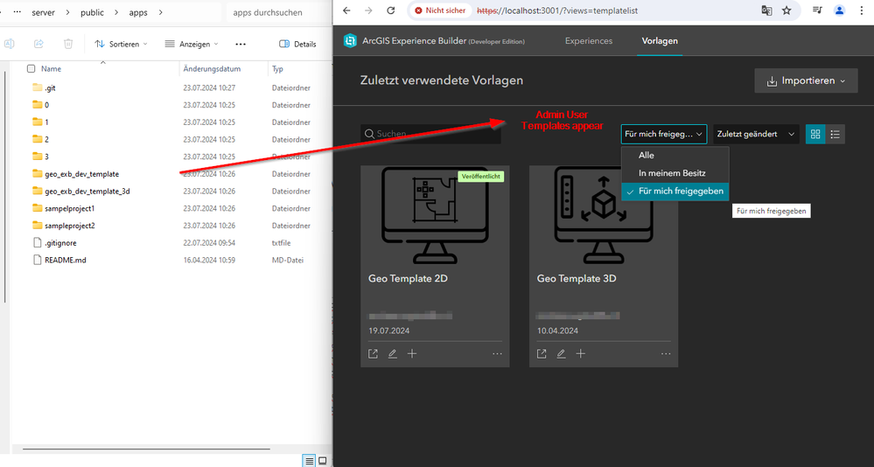The image size is (874, 467).
Task: Click the Geo Template 3D thumbnail
Action: pos(604,214)
